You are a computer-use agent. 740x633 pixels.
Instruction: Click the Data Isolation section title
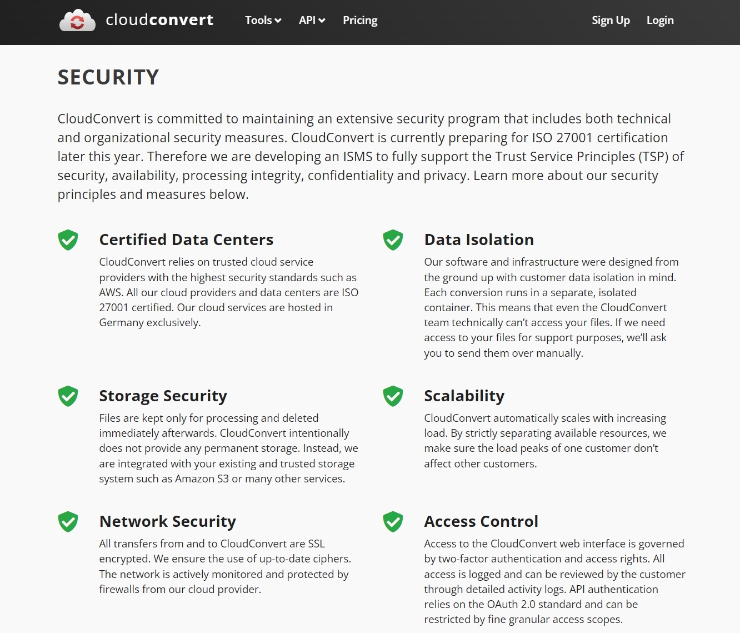478,240
